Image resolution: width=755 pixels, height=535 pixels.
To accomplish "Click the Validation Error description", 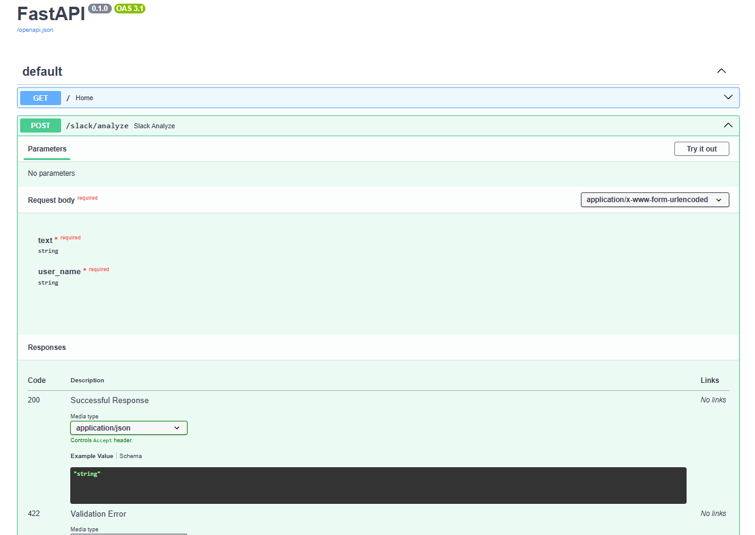I will (x=98, y=514).
